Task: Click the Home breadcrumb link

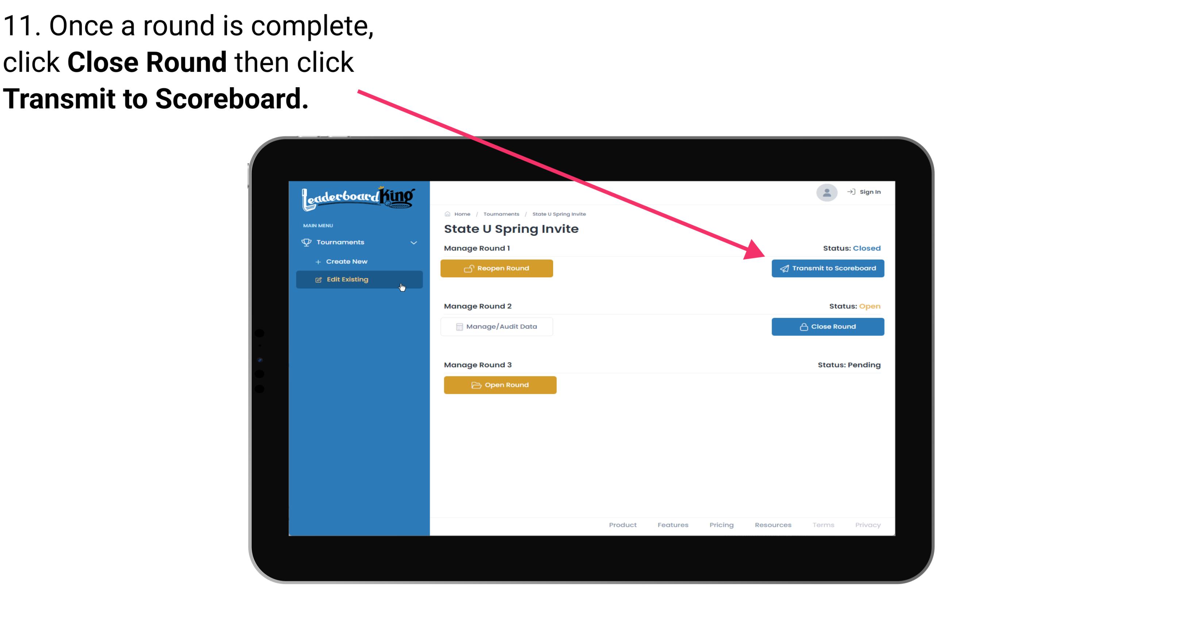Action: [x=462, y=213]
